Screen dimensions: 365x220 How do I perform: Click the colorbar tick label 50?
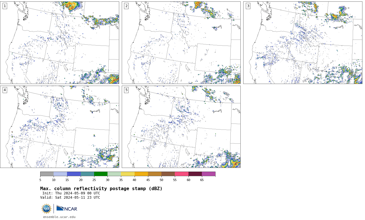(x=161, y=180)
